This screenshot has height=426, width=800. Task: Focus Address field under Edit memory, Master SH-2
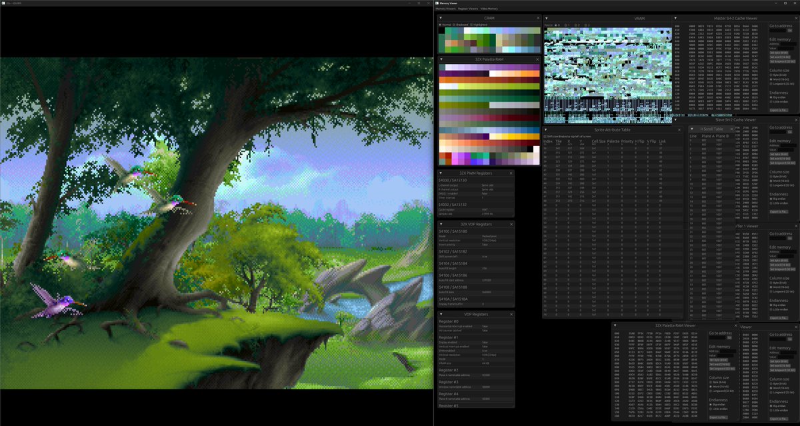[788, 44]
